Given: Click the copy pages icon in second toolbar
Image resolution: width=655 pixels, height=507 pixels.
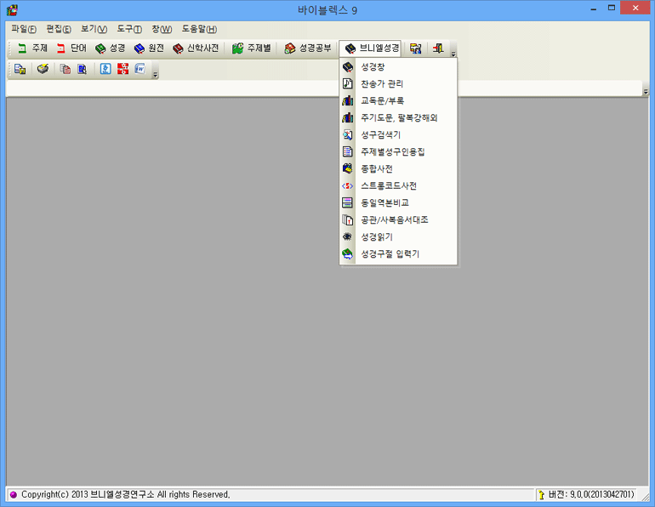Looking at the screenshot, I should pyautogui.click(x=65, y=69).
